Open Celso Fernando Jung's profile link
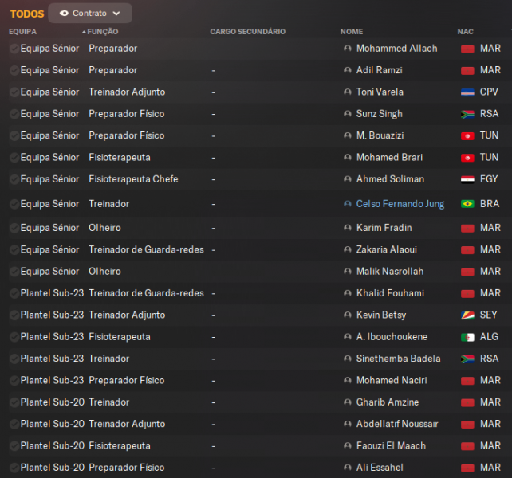 [400, 204]
